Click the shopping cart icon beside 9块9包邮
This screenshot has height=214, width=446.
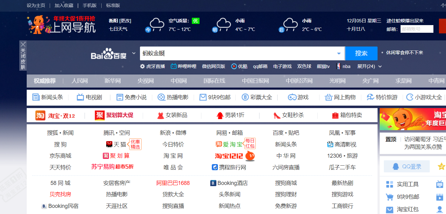click(390, 197)
